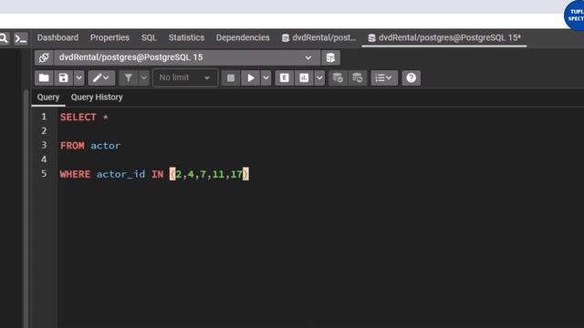Click the SELECT keyword on line 1
This screenshot has height=328, width=584.
(78, 118)
